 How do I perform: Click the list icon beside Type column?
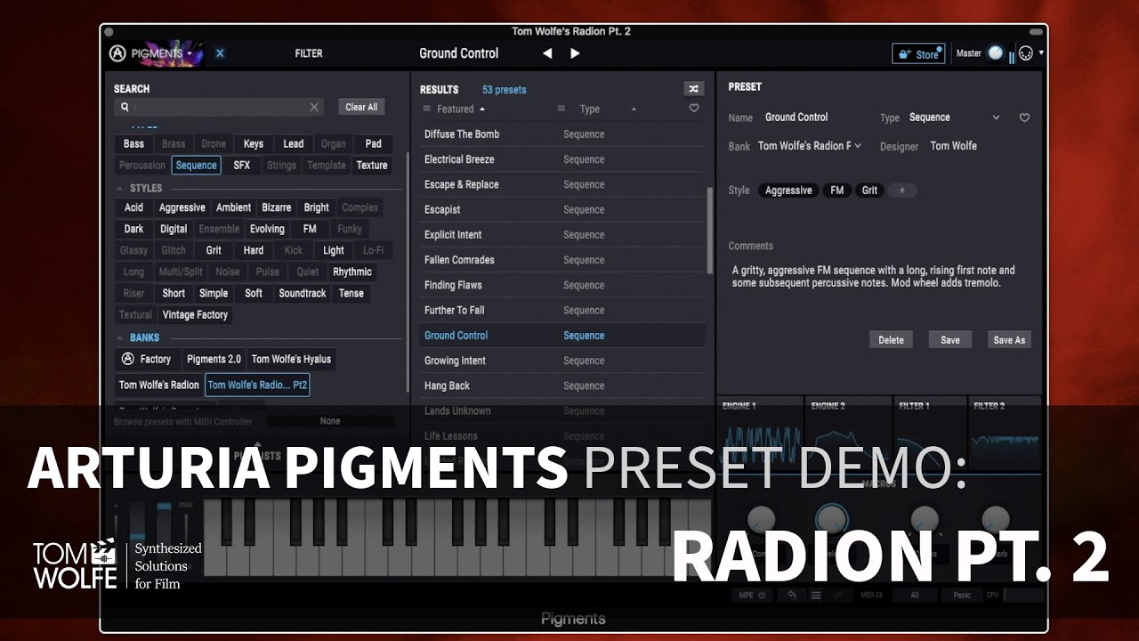click(561, 109)
